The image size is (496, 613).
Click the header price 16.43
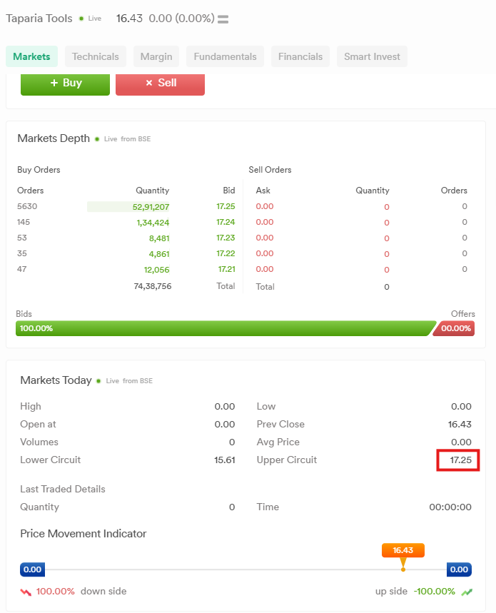tap(129, 19)
